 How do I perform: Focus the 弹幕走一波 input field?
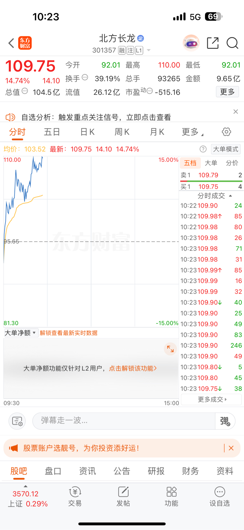[x=124, y=421]
